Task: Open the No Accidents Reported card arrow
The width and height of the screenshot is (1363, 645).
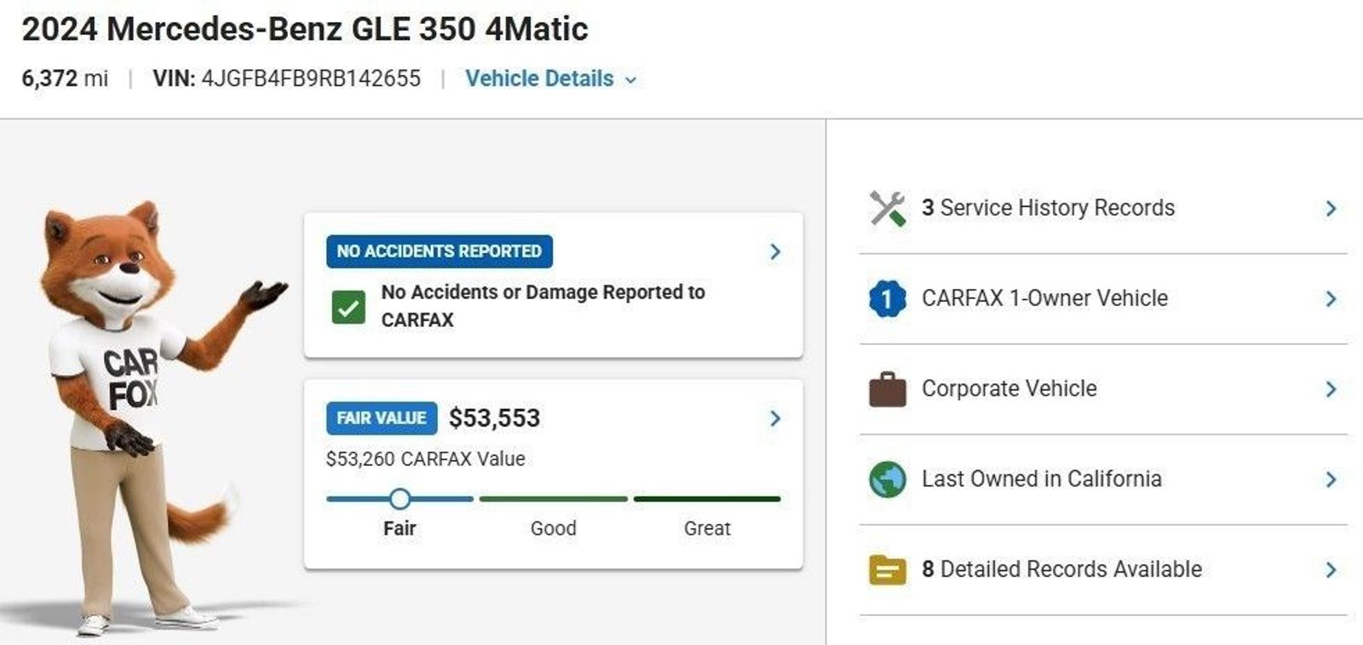Action: click(774, 251)
